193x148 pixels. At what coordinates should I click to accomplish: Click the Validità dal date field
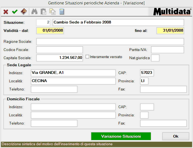point(50,31)
